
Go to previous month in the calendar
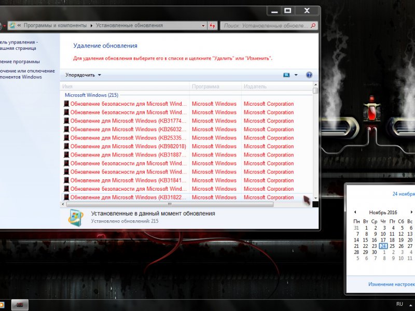click(355, 212)
